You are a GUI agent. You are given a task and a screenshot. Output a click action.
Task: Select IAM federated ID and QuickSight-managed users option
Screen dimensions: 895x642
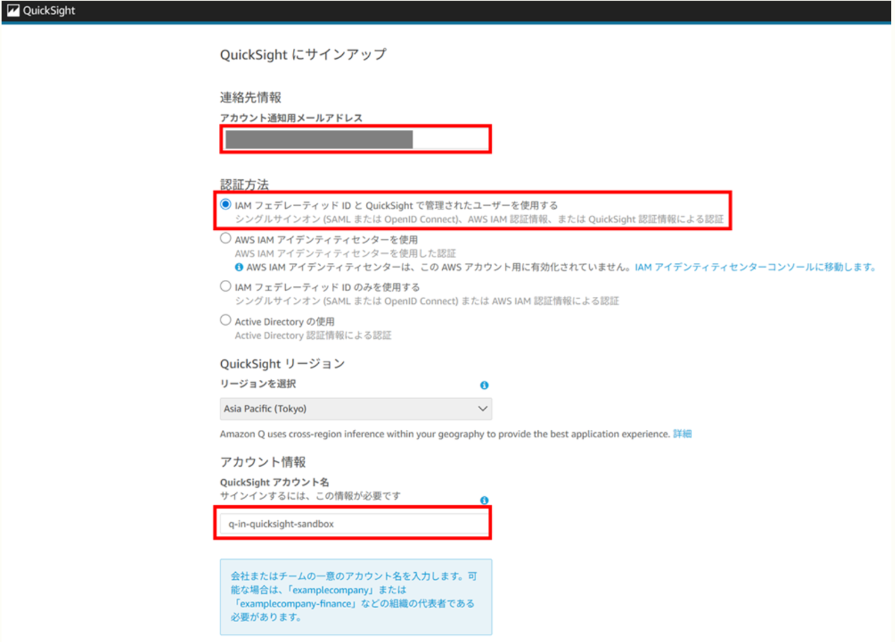(225, 204)
